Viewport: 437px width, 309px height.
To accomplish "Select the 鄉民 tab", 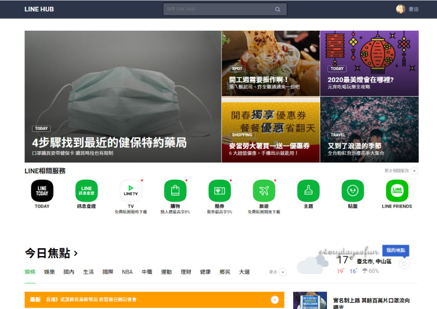I will point(225,272).
